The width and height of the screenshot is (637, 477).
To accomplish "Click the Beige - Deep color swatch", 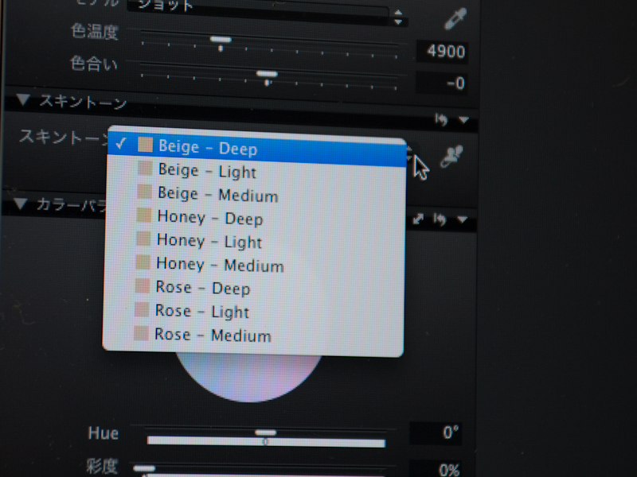I will pos(145,145).
